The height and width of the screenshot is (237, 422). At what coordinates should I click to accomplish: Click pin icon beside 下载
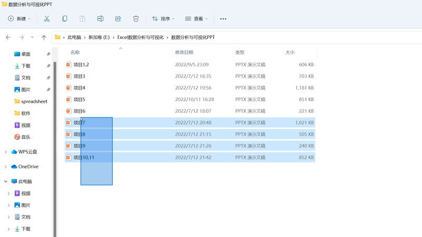48,66
